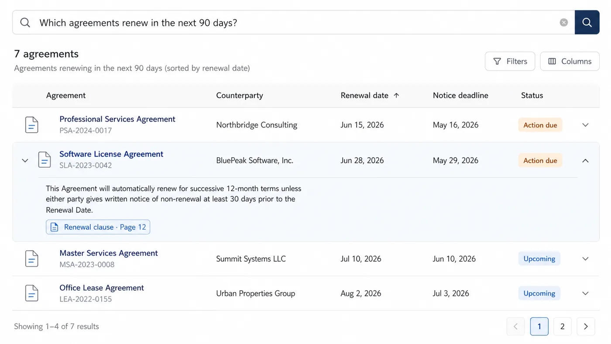Go to the next page arrow
Viewport: 611px width, 344px height.
click(586, 327)
